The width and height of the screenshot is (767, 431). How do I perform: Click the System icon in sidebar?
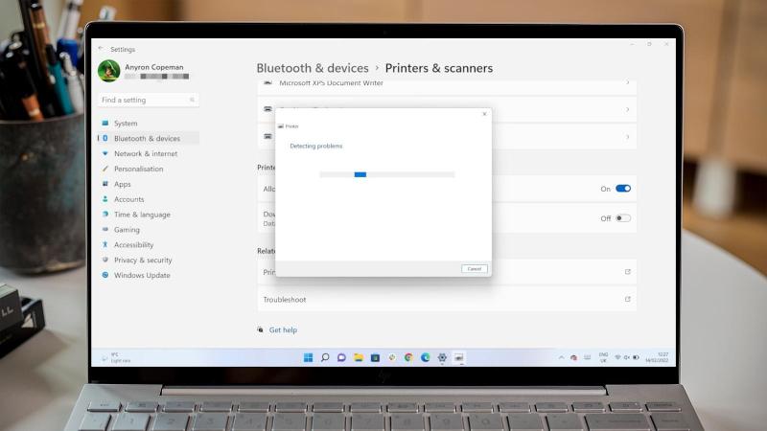[105, 124]
